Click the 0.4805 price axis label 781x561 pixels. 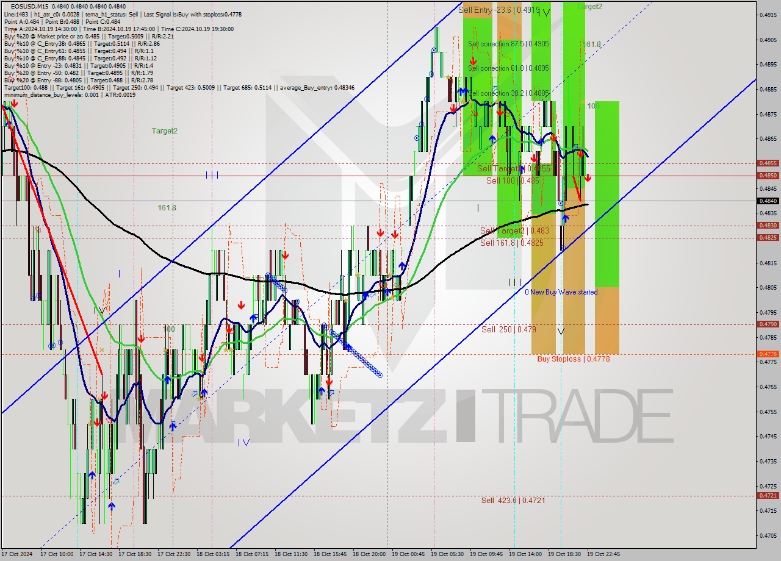click(768, 287)
